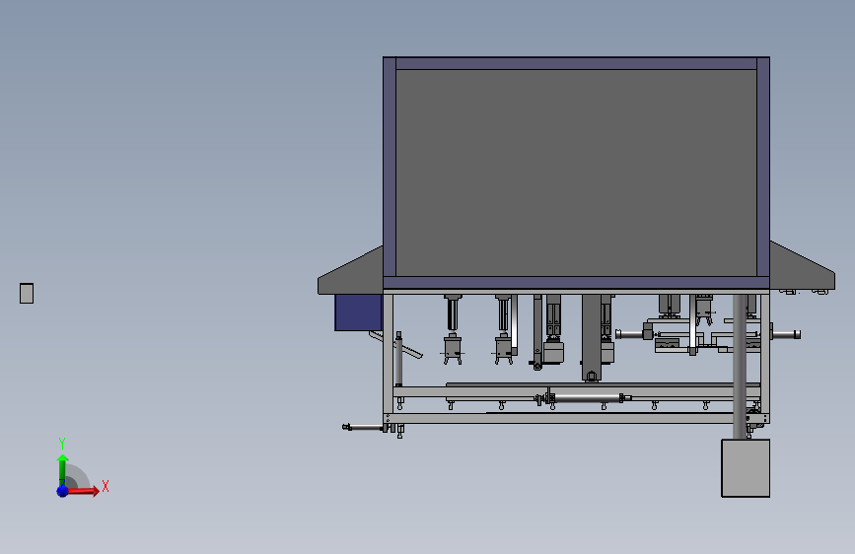Click the blue Z axis ball on the triad
The height and width of the screenshot is (554, 855).
coord(63,491)
